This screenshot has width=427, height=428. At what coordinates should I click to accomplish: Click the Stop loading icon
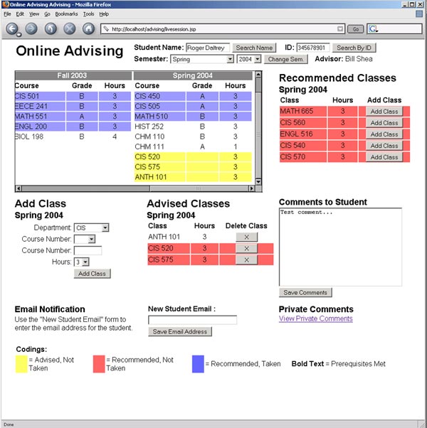click(x=70, y=28)
